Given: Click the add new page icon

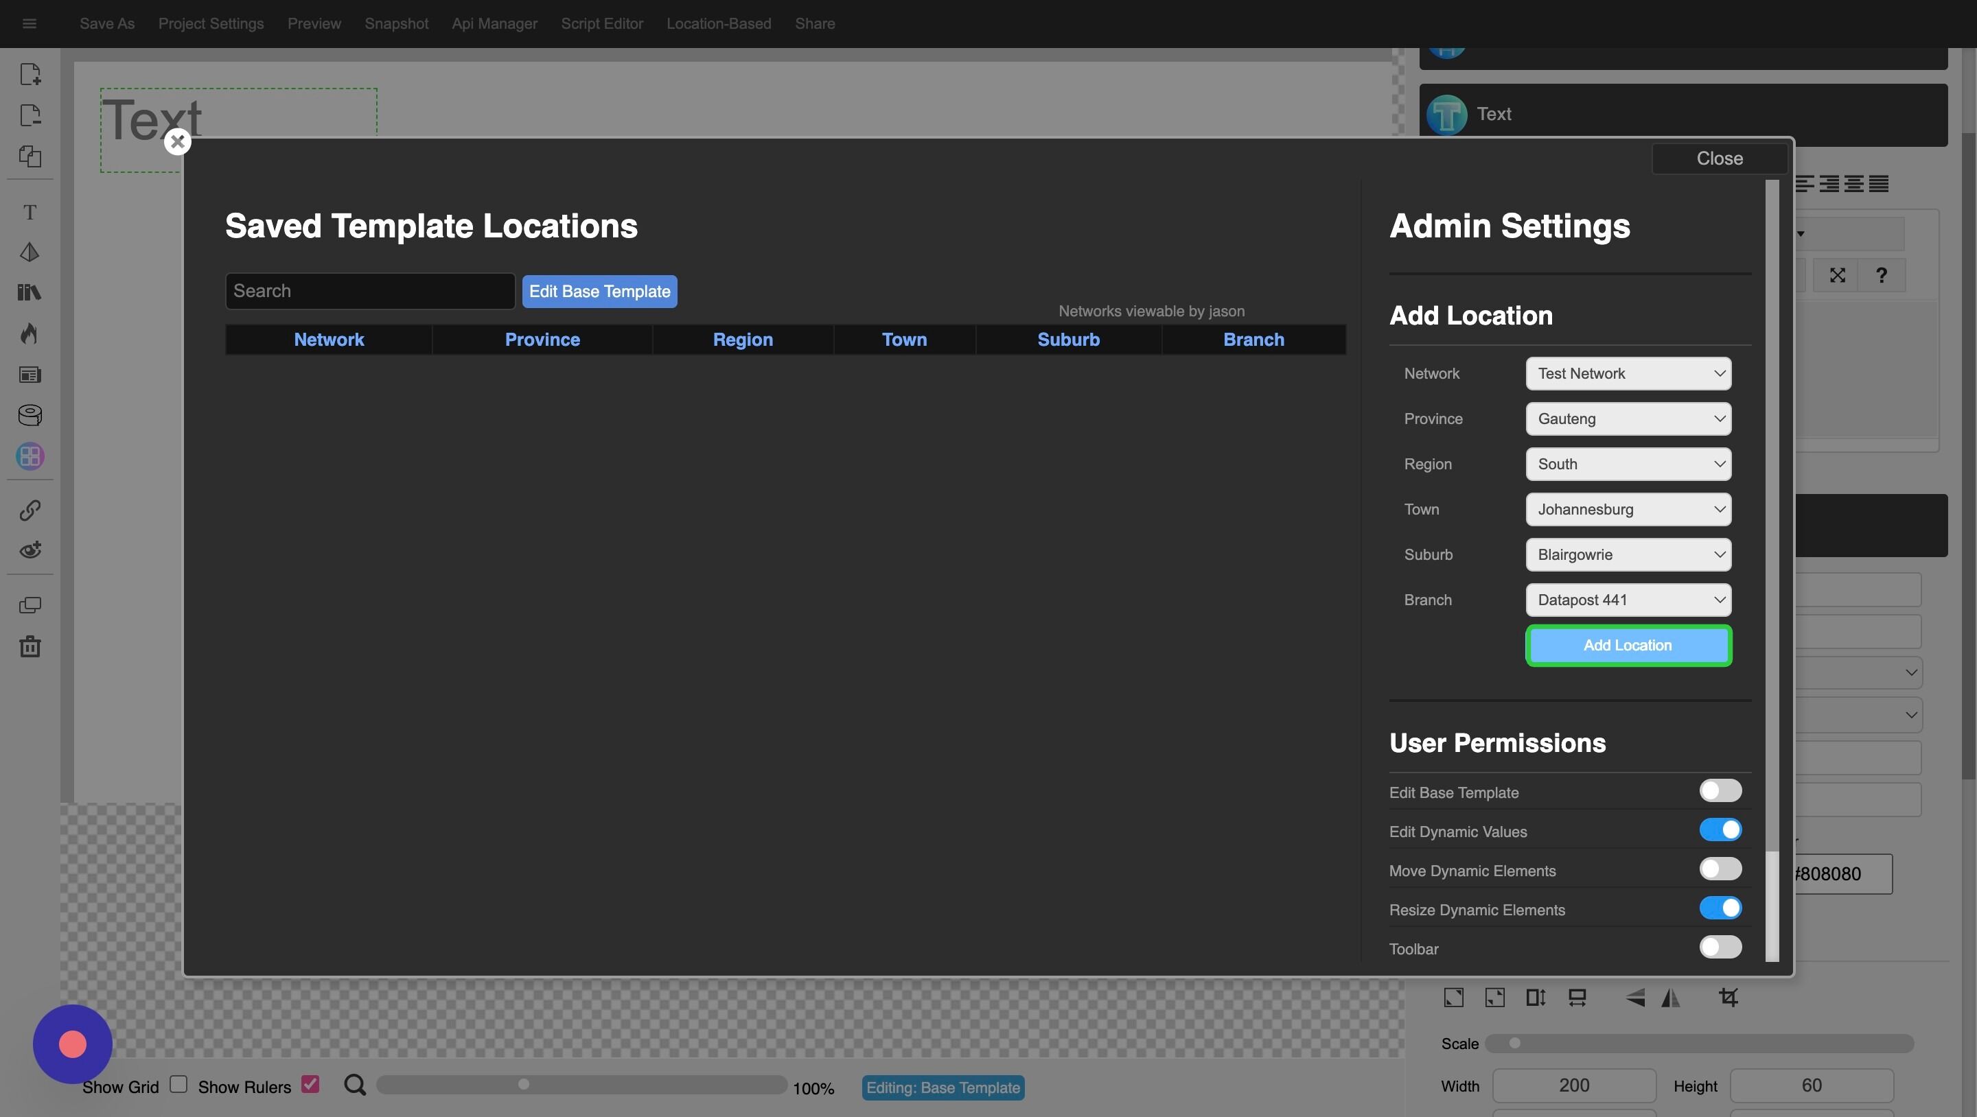Looking at the screenshot, I should click(x=30, y=73).
